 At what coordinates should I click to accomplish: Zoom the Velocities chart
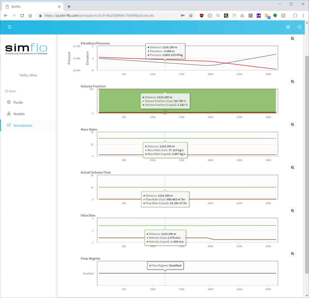tap(292, 211)
